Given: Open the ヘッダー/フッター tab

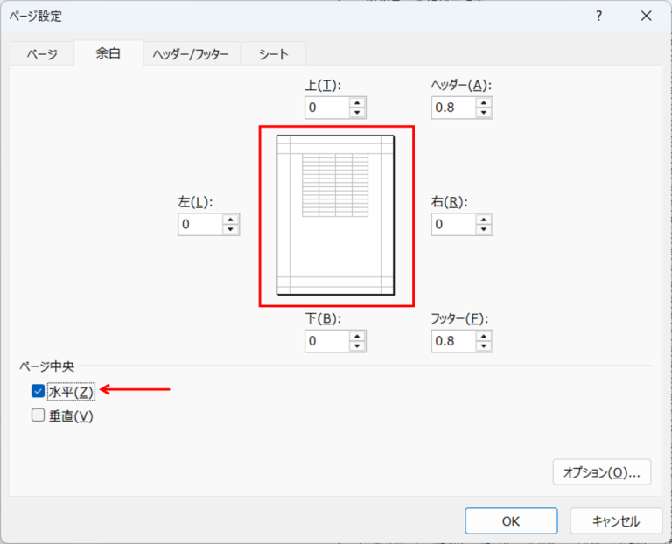Looking at the screenshot, I should (191, 54).
